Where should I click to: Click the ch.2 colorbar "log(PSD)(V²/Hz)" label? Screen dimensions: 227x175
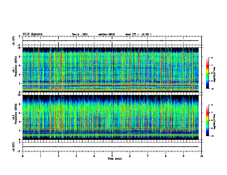click(215, 122)
